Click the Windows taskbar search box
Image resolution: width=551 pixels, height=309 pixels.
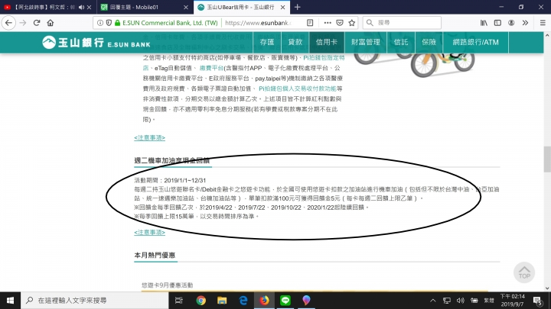pos(95,301)
